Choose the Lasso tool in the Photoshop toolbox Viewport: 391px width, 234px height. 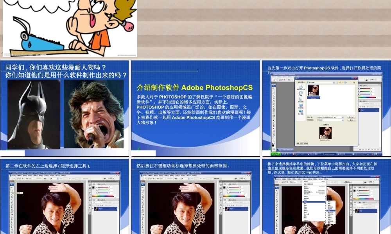coord(11,192)
